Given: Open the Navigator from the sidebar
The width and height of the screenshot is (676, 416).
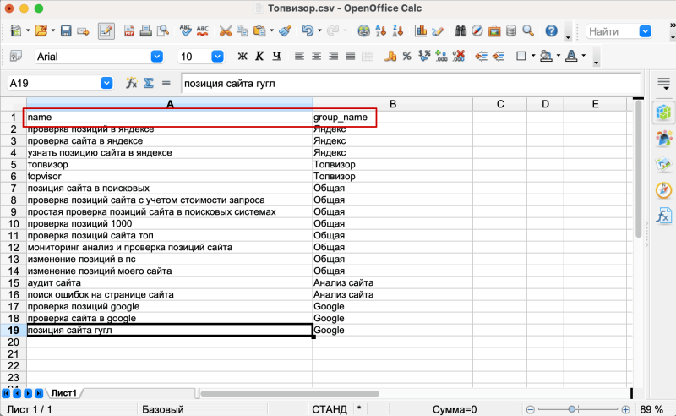Looking at the screenshot, I should (664, 189).
